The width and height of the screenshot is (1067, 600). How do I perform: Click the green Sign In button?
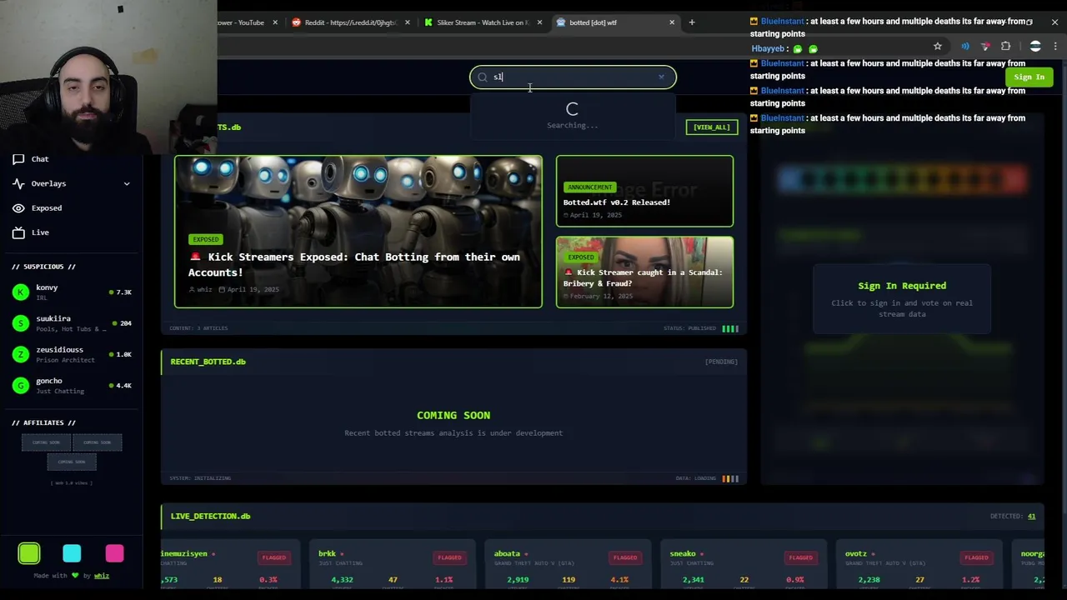(x=1029, y=77)
